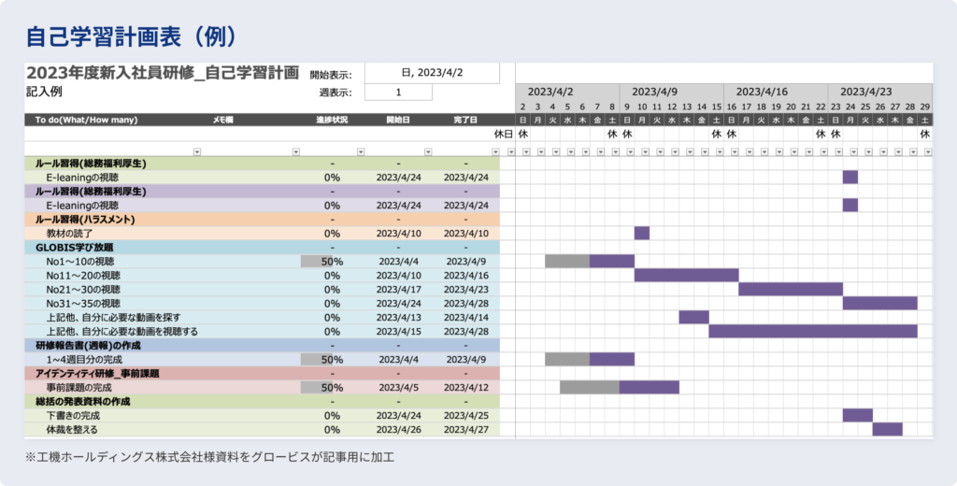Open the To do column filter dropdown

click(196, 151)
